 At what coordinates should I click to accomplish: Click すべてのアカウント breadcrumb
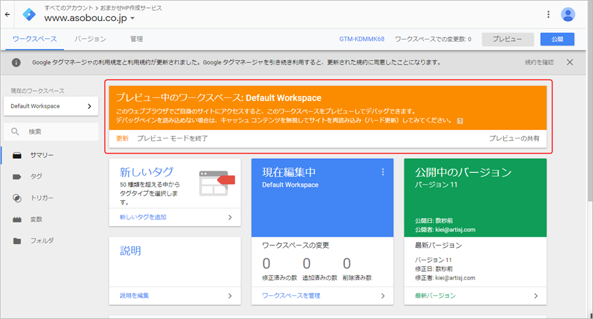tap(69, 8)
